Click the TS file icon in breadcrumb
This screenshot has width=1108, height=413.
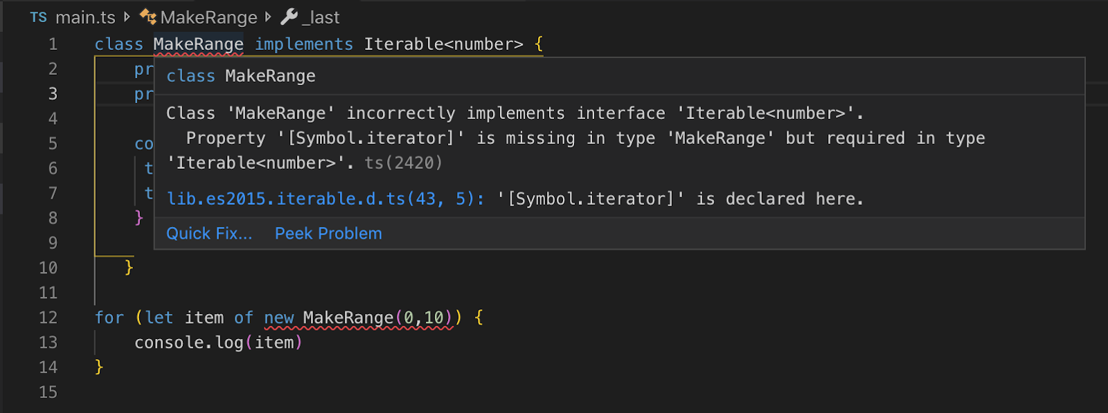click(38, 17)
